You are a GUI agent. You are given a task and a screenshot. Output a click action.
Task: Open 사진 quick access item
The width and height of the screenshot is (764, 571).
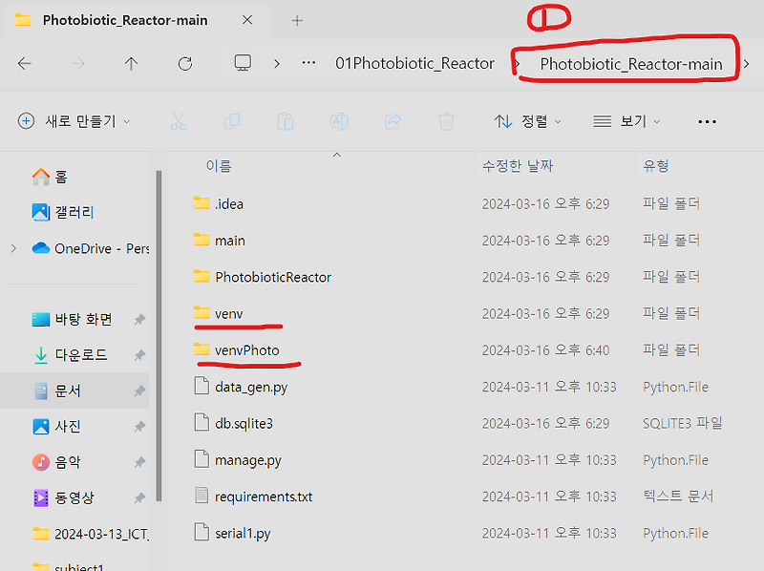click(x=56, y=426)
